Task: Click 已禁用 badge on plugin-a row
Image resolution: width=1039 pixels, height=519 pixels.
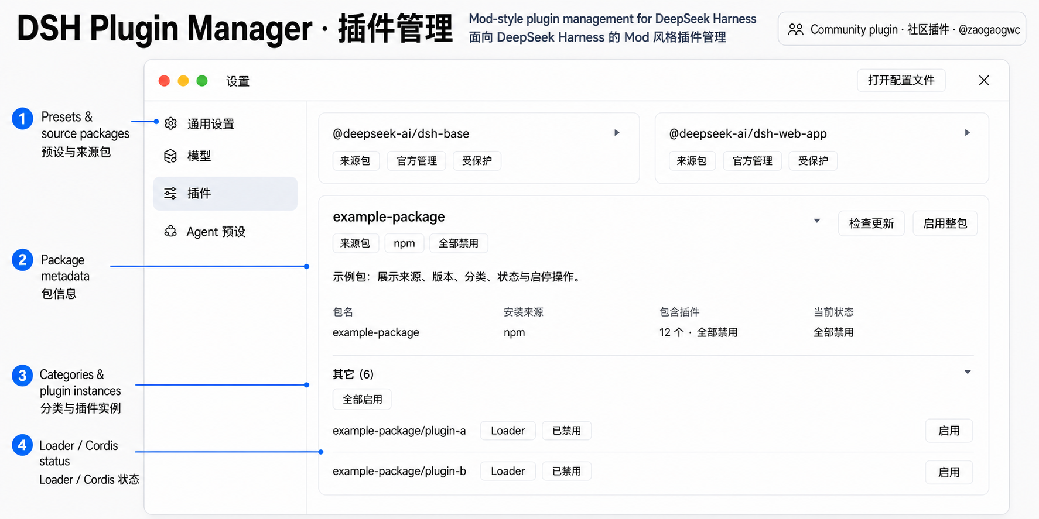Action: 566,431
